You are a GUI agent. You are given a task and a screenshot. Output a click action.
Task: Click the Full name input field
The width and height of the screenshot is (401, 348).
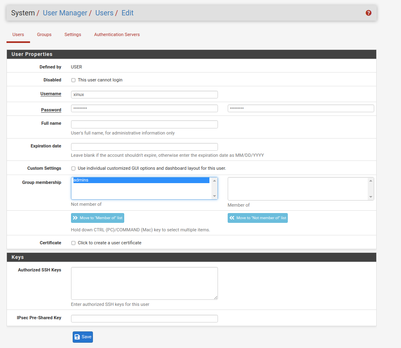(144, 124)
